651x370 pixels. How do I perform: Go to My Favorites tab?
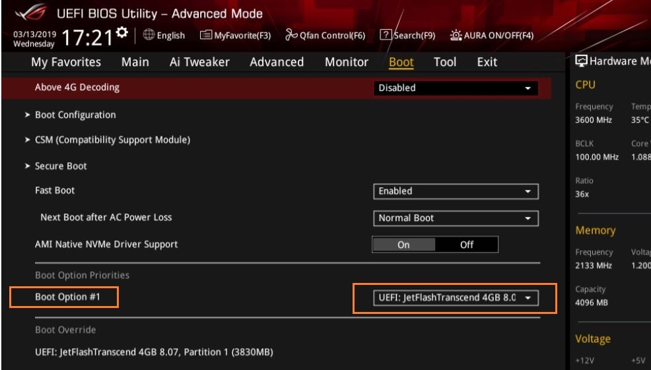(66, 62)
